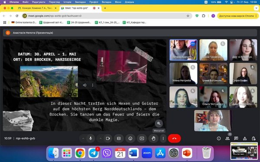
Task: Open the activities icon
Action: [x=245, y=138]
